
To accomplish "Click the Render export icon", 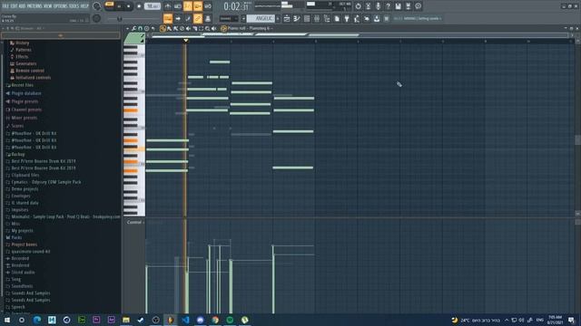I will click(408, 6).
